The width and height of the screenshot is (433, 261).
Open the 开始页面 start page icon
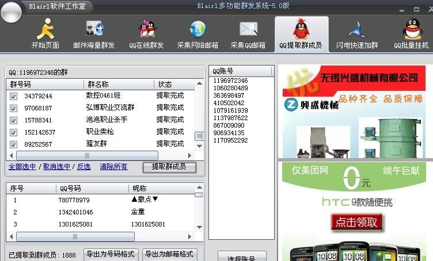click(x=45, y=29)
